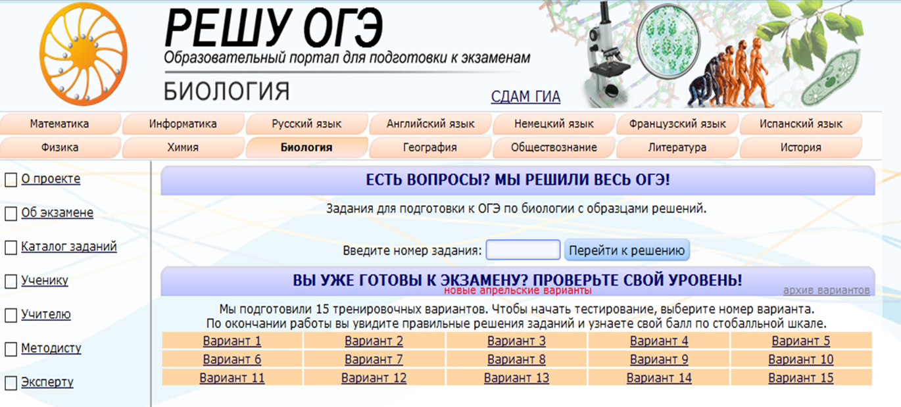This screenshot has height=407, width=901.
Task: Click the orange sun logo
Action: (84, 54)
